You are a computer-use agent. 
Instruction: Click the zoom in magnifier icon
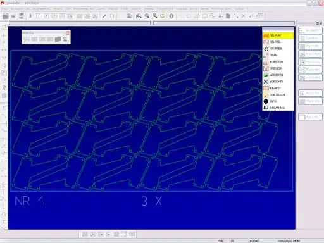point(155,16)
